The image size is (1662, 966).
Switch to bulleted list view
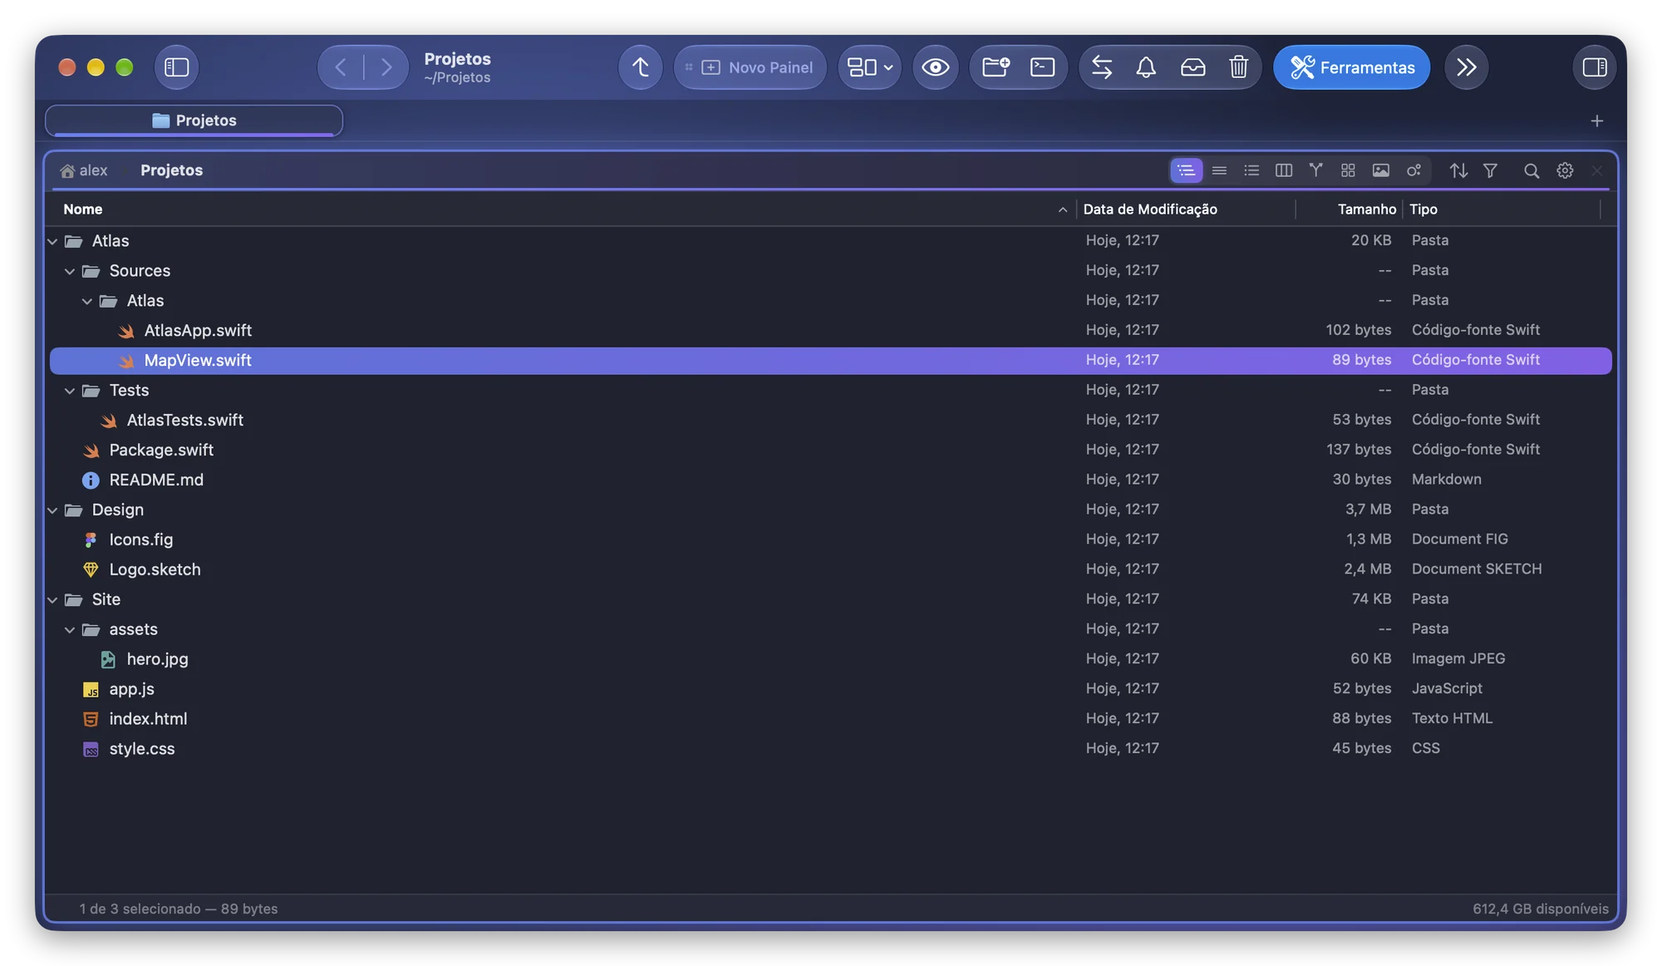[x=1251, y=170]
